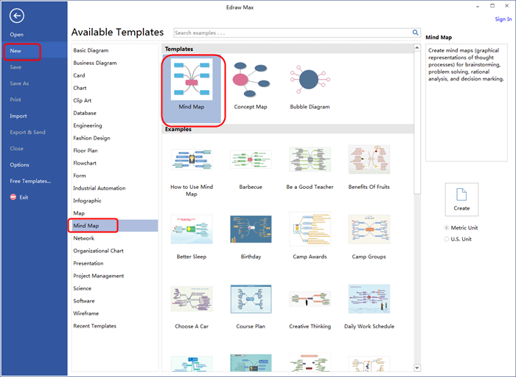Viewport: 516px width, 377px height.
Task: Open Export & Send menu item
Action: [27, 132]
